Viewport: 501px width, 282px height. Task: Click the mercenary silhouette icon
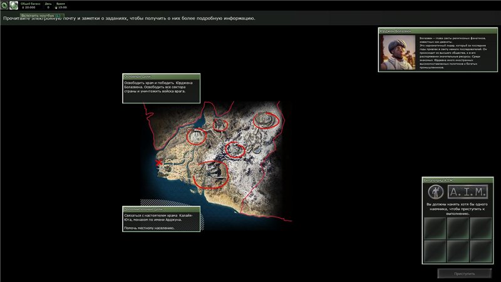pos(435,192)
